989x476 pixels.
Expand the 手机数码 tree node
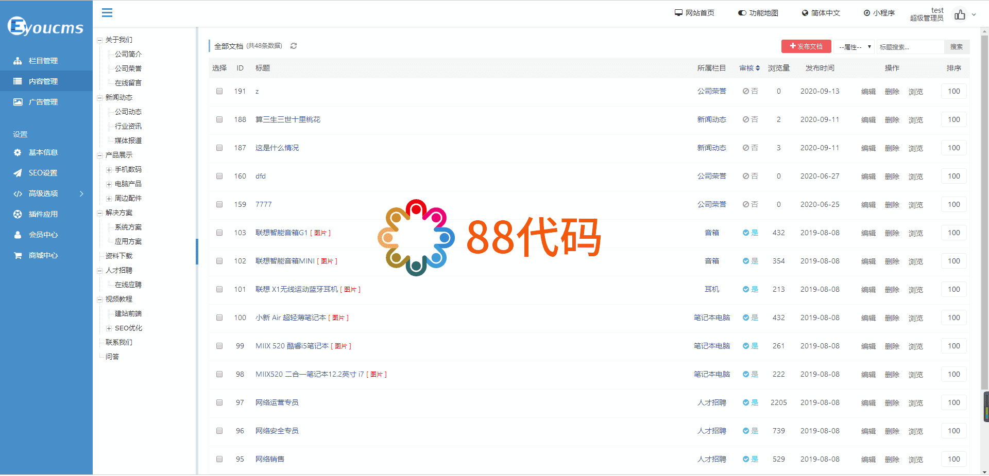(109, 170)
